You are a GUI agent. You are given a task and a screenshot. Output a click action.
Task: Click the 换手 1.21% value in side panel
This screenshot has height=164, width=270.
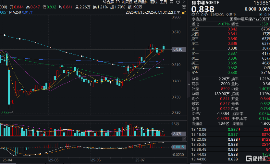click(264, 79)
